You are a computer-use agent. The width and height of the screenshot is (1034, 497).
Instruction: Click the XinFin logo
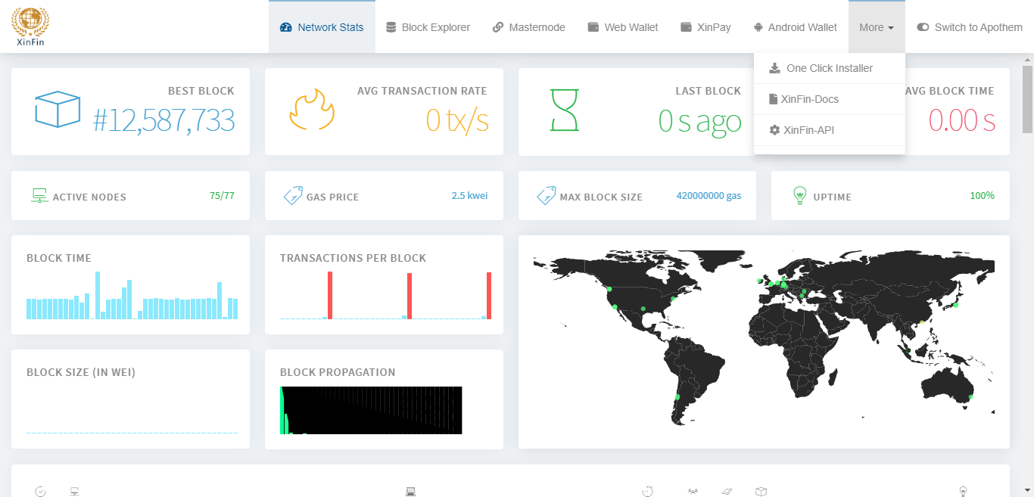pos(30,26)
